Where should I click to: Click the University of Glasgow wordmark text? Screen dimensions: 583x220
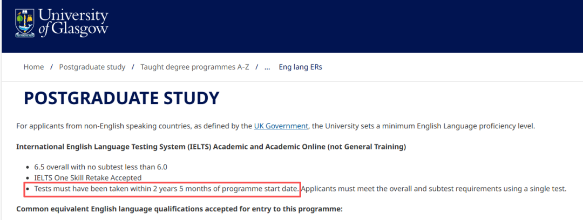point(73,22)
